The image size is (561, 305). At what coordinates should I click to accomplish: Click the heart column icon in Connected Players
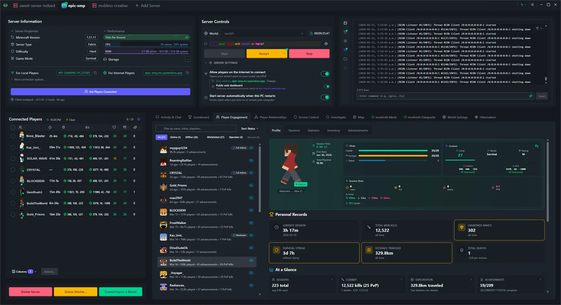tap(114, 127)
